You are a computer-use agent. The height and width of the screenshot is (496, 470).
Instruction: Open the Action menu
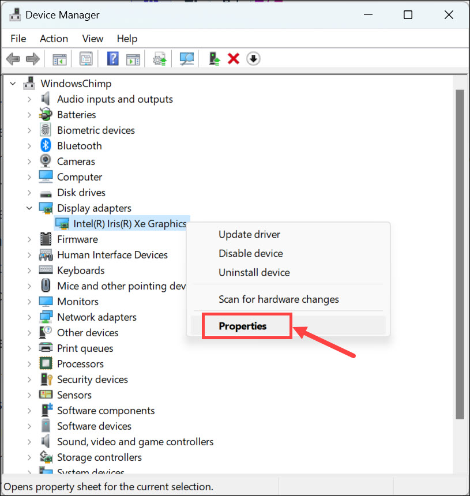(54, 39)
